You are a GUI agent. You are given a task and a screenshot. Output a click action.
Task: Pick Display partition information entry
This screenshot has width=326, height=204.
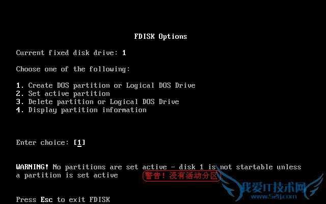[x=81, y=110]
